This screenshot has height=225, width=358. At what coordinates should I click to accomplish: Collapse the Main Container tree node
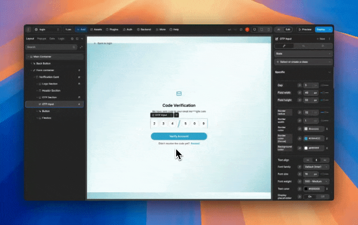tap(29, 57)
